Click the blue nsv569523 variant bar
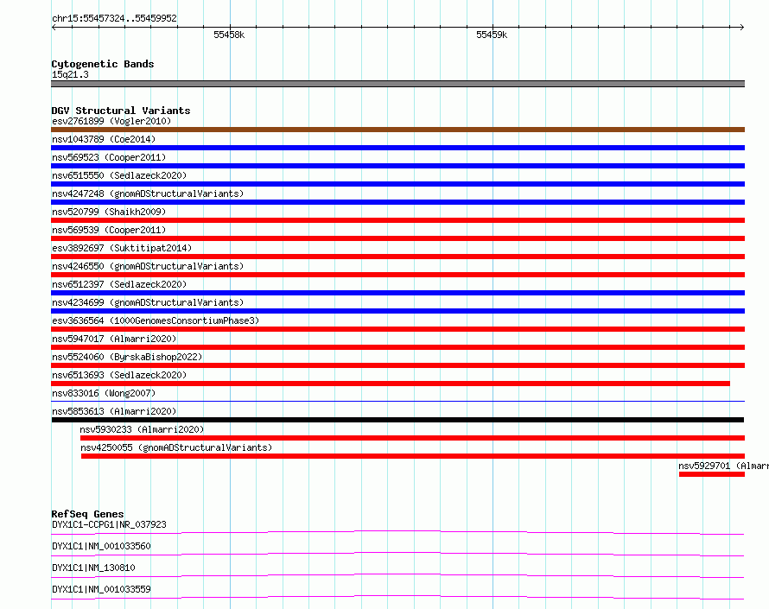The height and width of the screenshot is (609, 769). click(397, 166)
